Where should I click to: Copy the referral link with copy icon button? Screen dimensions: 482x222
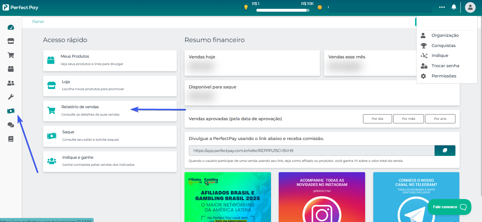tap(445, 151)
